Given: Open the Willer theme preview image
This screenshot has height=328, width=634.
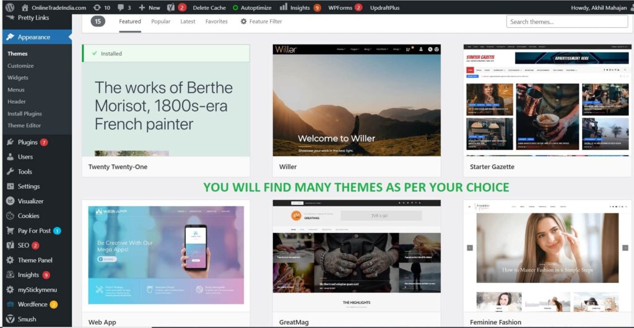Looking at the screenshot, I should [357, 100].
